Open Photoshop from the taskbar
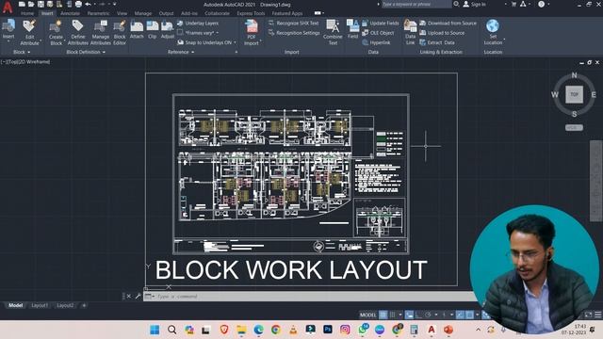 click(328, 330)
